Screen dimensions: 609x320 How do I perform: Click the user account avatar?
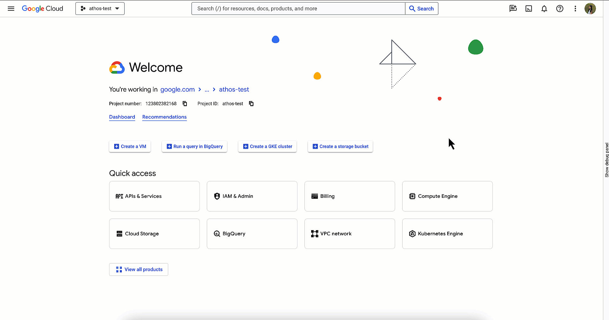coord(590,9)
